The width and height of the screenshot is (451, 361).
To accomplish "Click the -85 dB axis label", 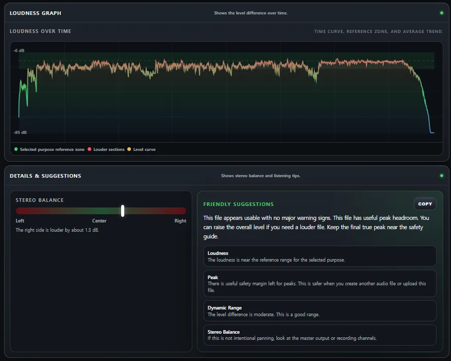I will [x=20, y=132].
